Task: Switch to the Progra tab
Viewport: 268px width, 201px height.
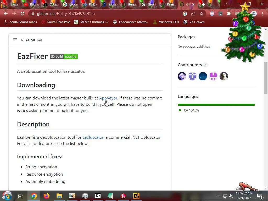Action: (x=110, y=4)
